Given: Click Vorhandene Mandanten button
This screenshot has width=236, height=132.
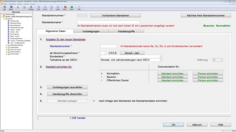Looking at the screenshot, I should (x=116, y=15).
